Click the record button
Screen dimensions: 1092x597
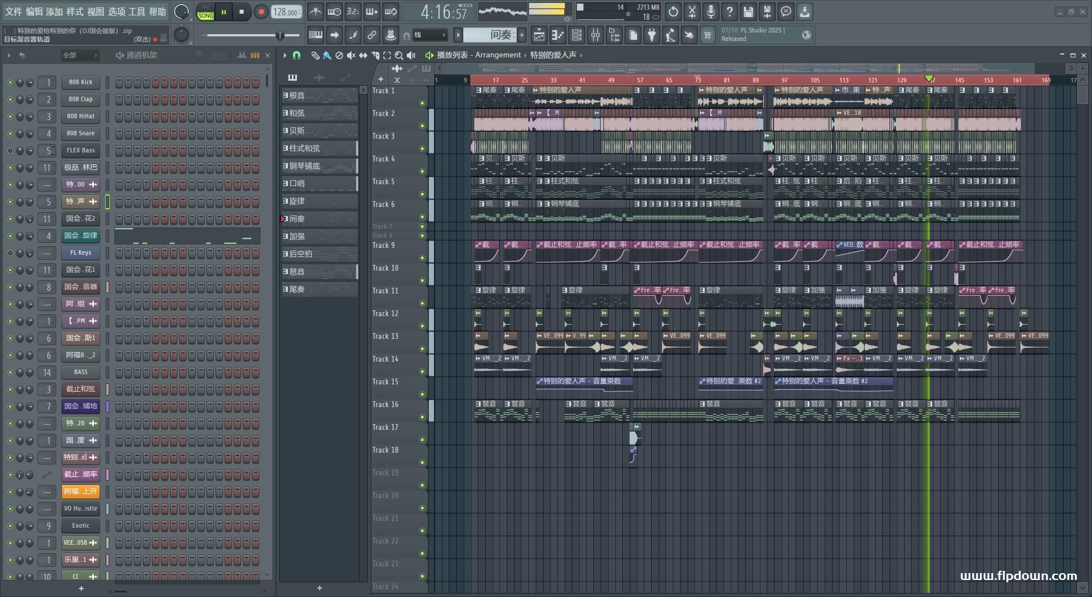point(261,11)
